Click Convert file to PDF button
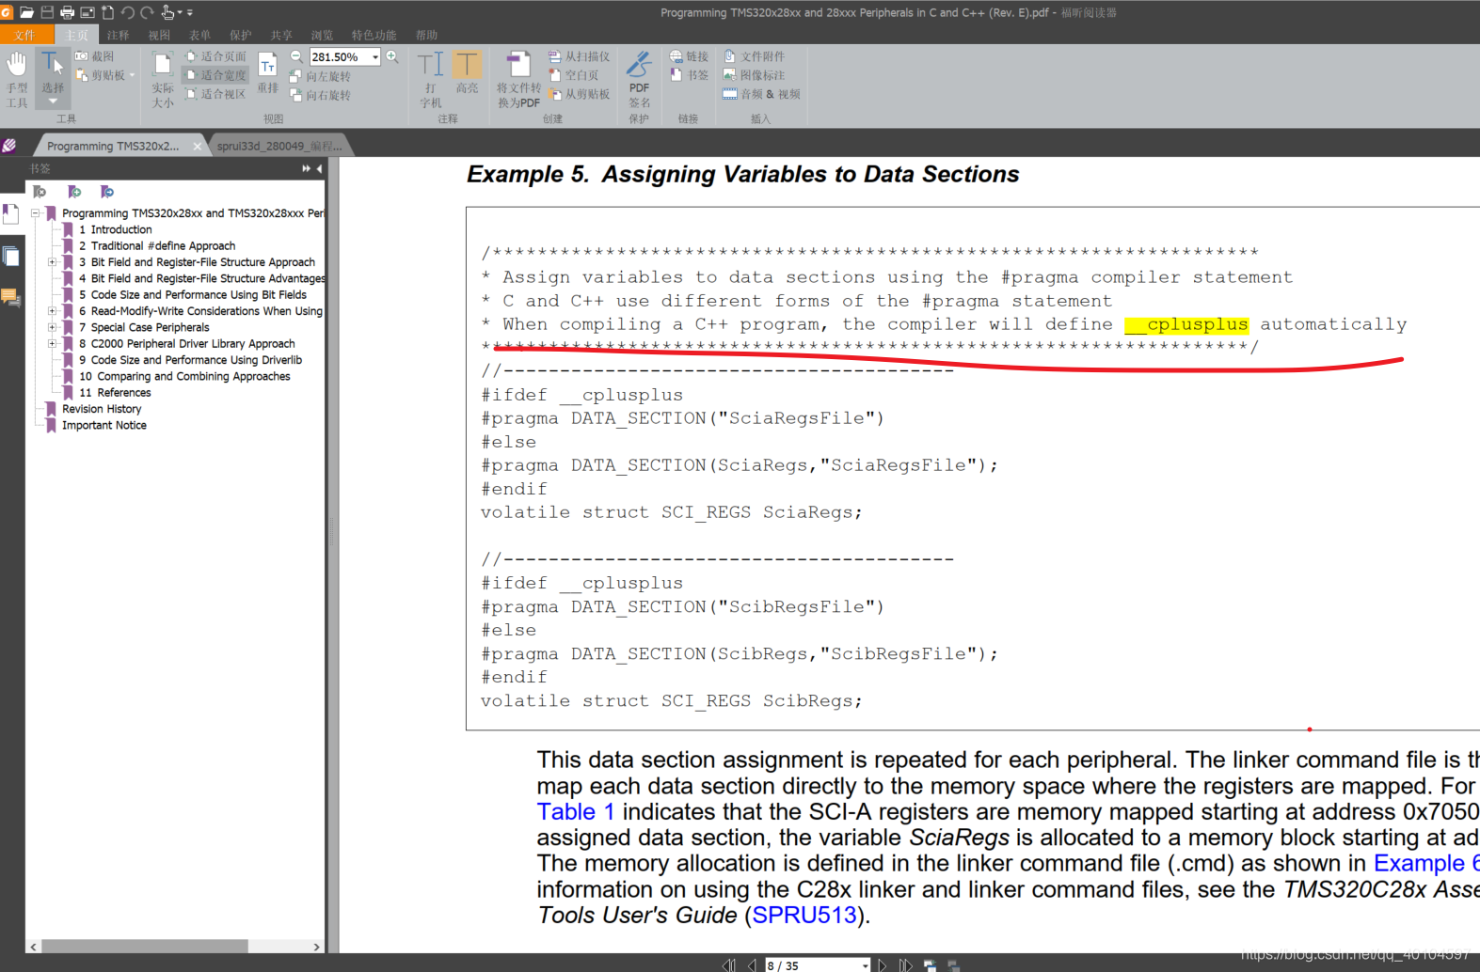This screenshot has height=972, width=1480. [518, 80]
